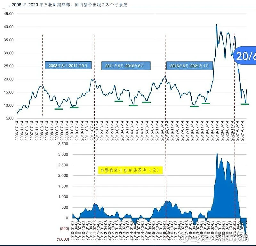Click the 2008-03-14 date on the price chart axis
The image size is (256, 246).
(x=42, y=131)
